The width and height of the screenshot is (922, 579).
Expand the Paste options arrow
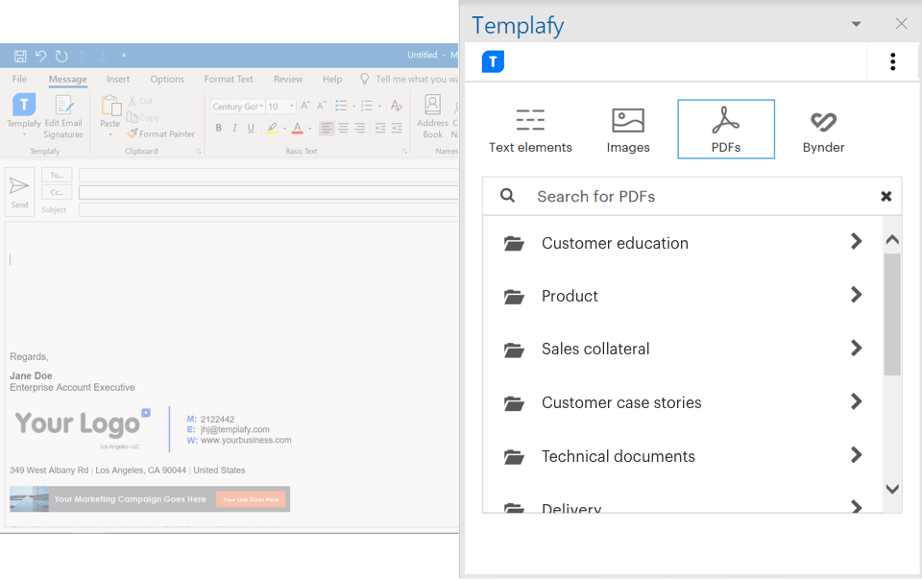tap(109, 134)
